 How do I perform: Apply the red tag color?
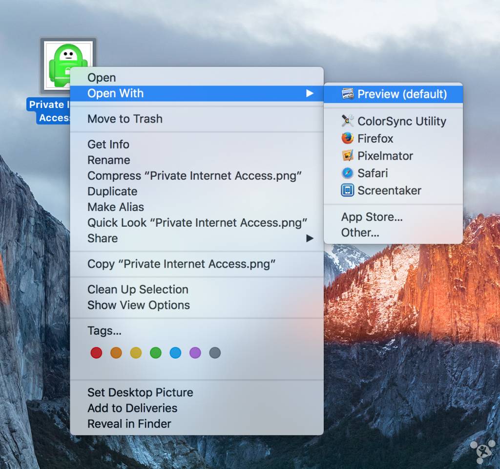point(96,353)
